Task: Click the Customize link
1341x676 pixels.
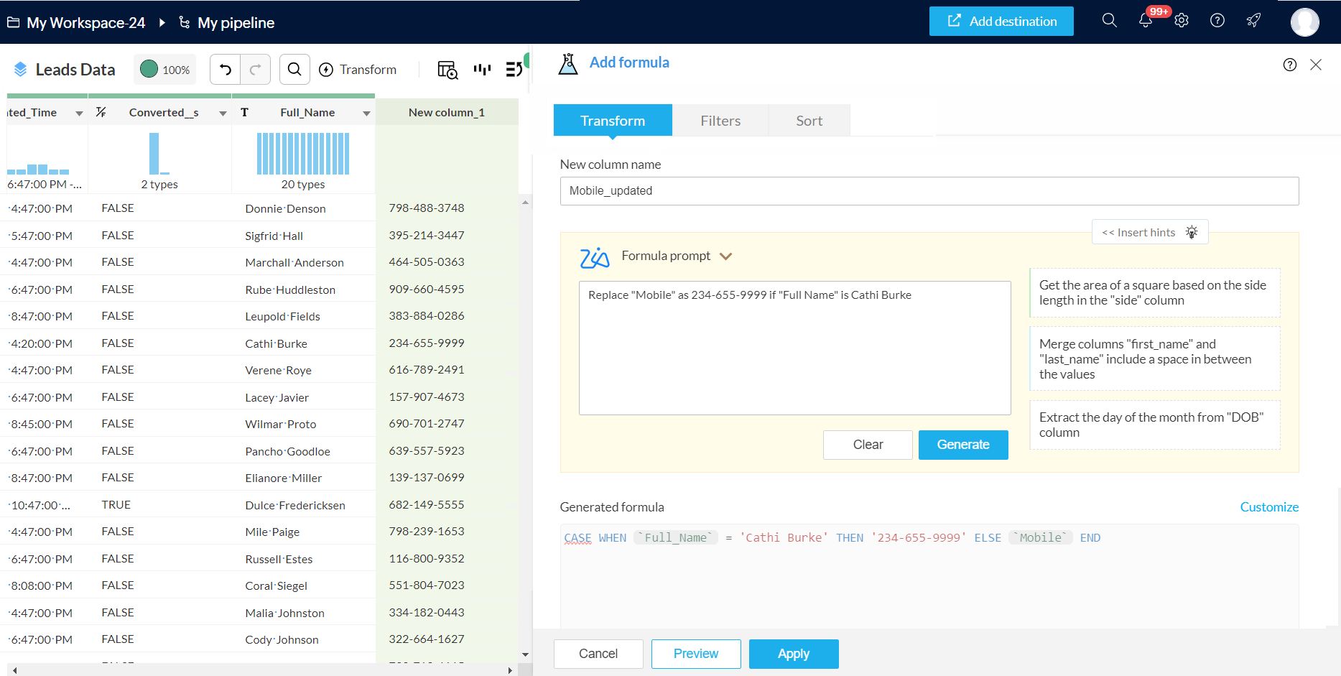Action: (x=1269, y=507)
